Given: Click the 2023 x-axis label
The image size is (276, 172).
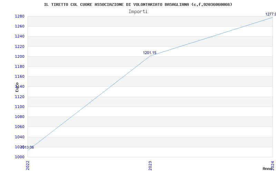Looking at the screenshot, I should coord(150,165).
